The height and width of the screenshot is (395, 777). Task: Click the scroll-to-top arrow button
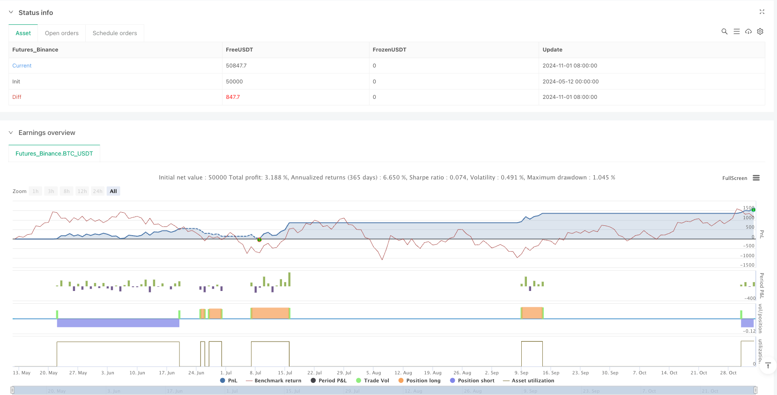tap(768, 365)
